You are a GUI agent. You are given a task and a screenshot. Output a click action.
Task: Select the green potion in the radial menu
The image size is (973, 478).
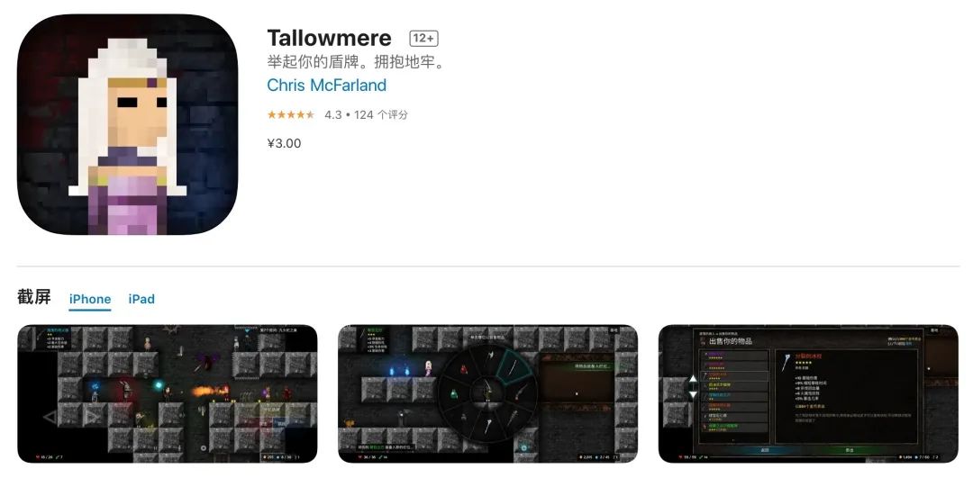pyautogui.click(x=454, y=393)
